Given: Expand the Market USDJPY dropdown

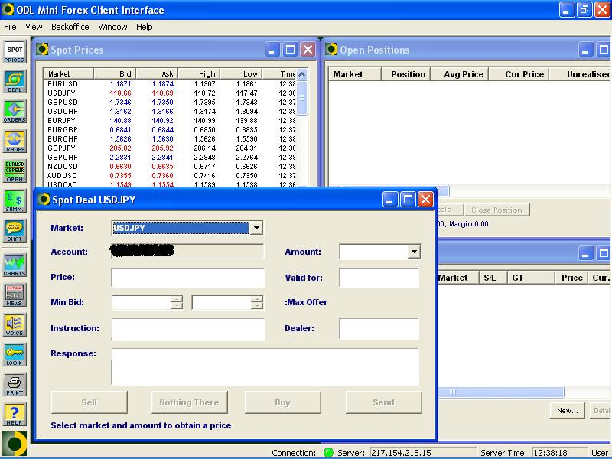Looking at the screenshot, I should [x=256, y=228].
